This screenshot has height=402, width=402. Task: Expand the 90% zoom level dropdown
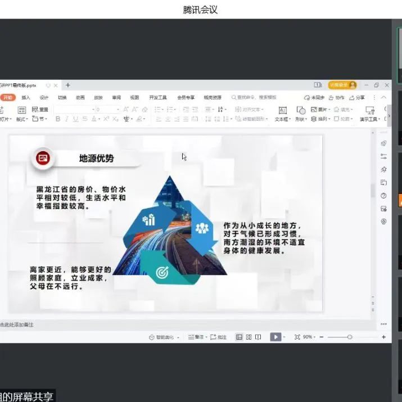310,337
